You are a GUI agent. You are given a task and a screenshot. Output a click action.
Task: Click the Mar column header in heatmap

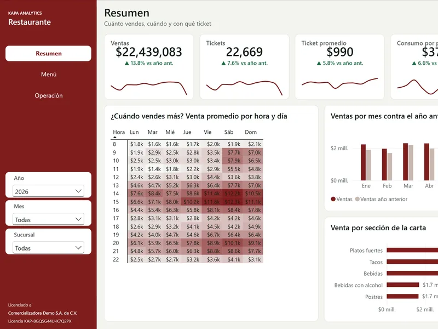(153, 132)
